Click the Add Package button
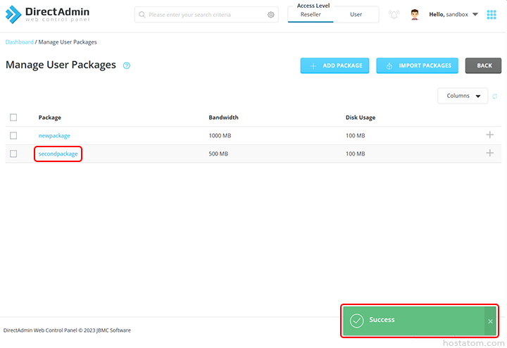Viewport: 507px width, 348px height. pos(335,66)
